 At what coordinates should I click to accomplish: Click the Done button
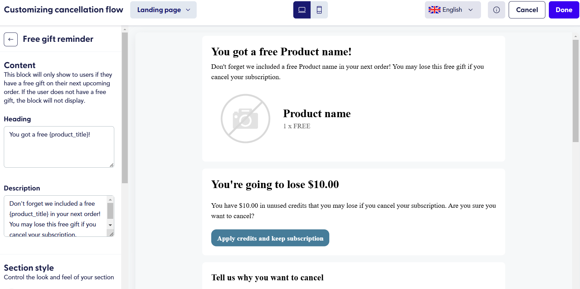point(564,10)
